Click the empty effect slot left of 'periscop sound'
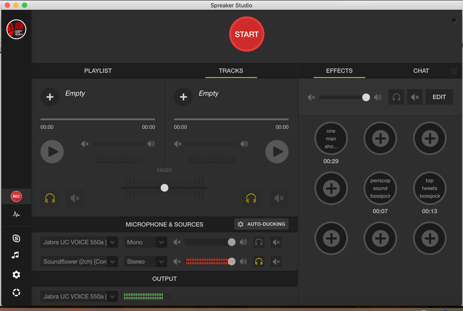The image size is (463, 311). [x=331, y=188]
